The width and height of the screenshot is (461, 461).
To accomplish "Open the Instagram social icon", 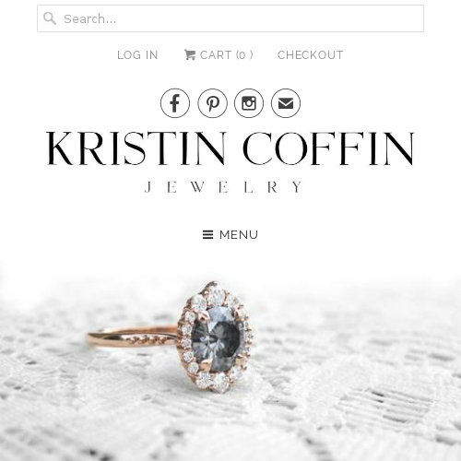I will [x=249, y=103].
